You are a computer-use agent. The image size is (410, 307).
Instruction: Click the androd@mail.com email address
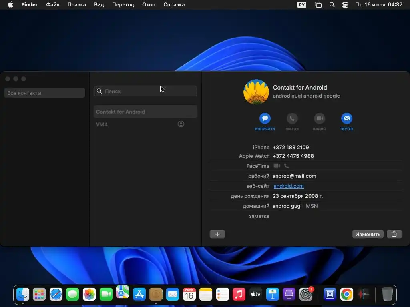[x=294, y=176]
